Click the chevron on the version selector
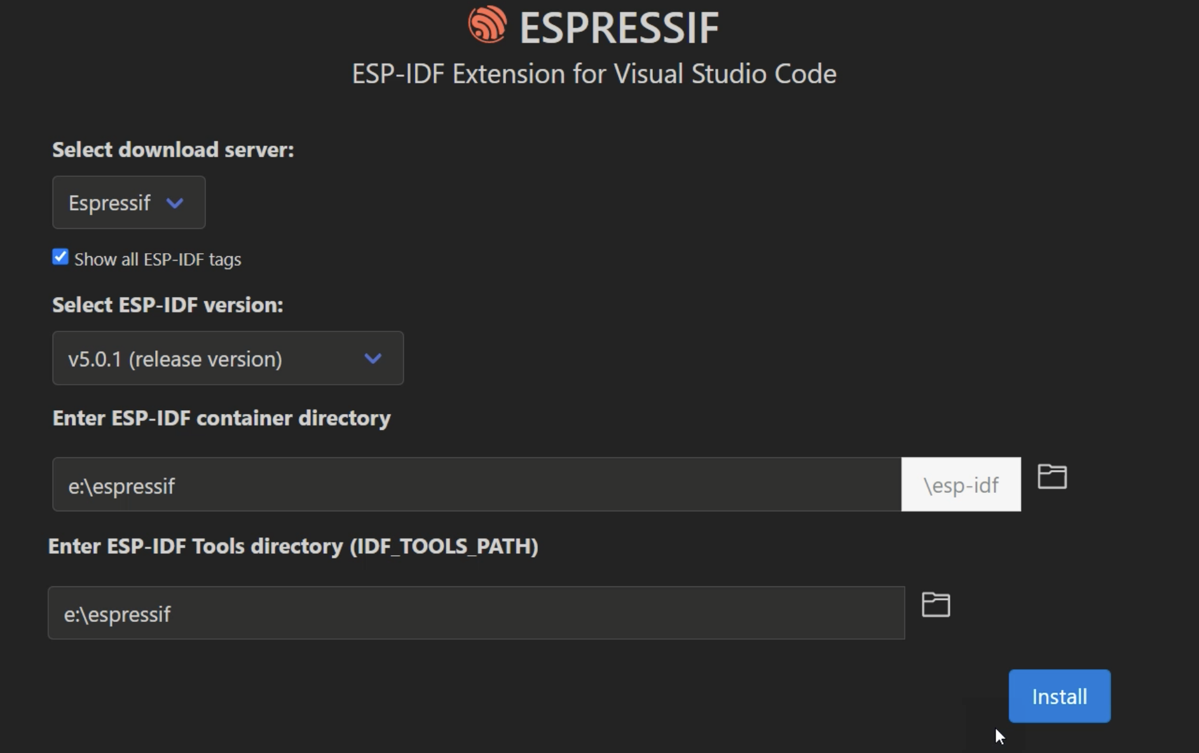1199x753 pixels. [x=373, y=358]
